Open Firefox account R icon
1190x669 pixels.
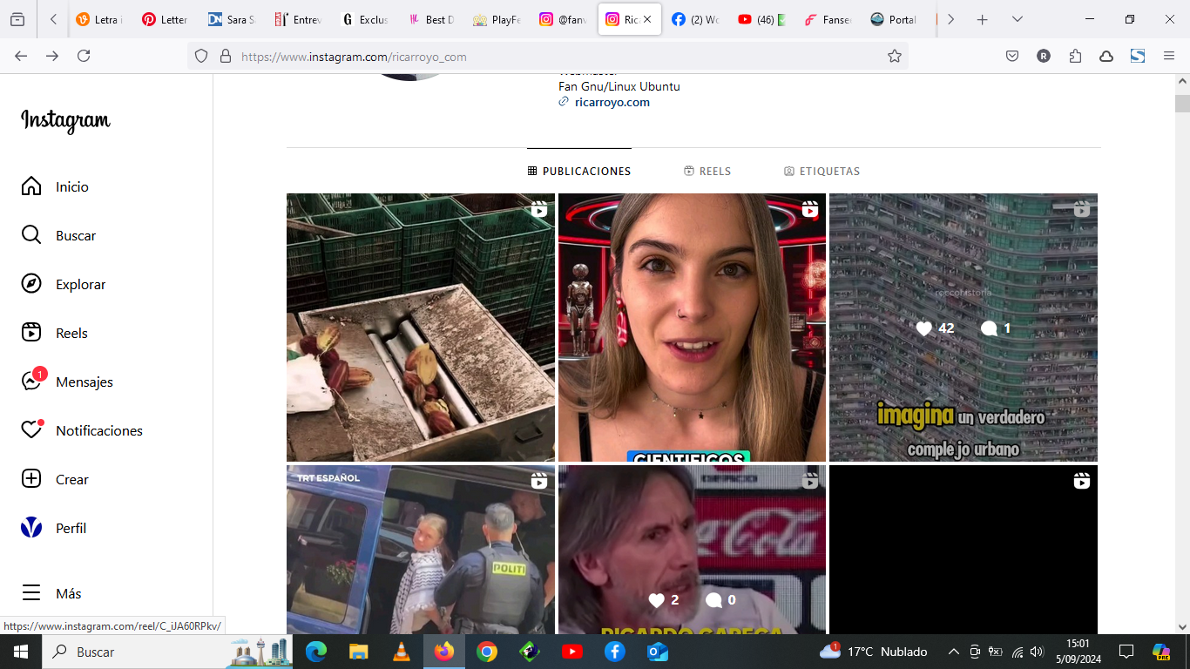pyautogui.click(x=1044, y=56)
